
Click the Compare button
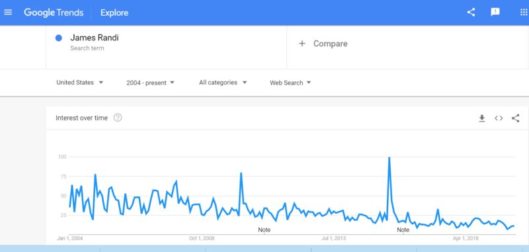(323, 44)
